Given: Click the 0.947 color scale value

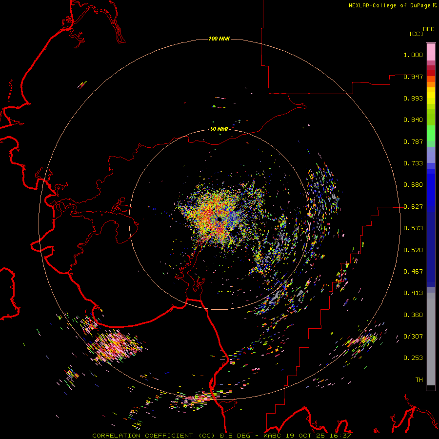Looking at the screenshot, I should pos(413,77).
